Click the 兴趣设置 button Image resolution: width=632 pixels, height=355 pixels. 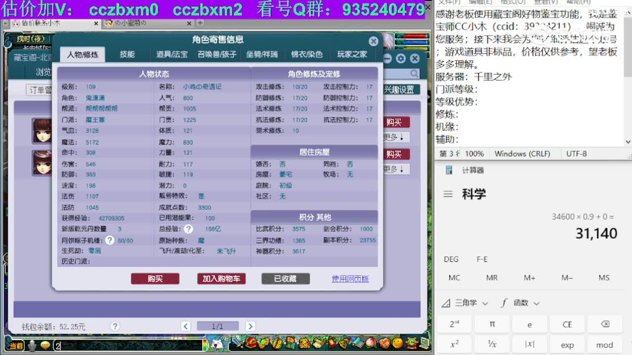[401, 90]
